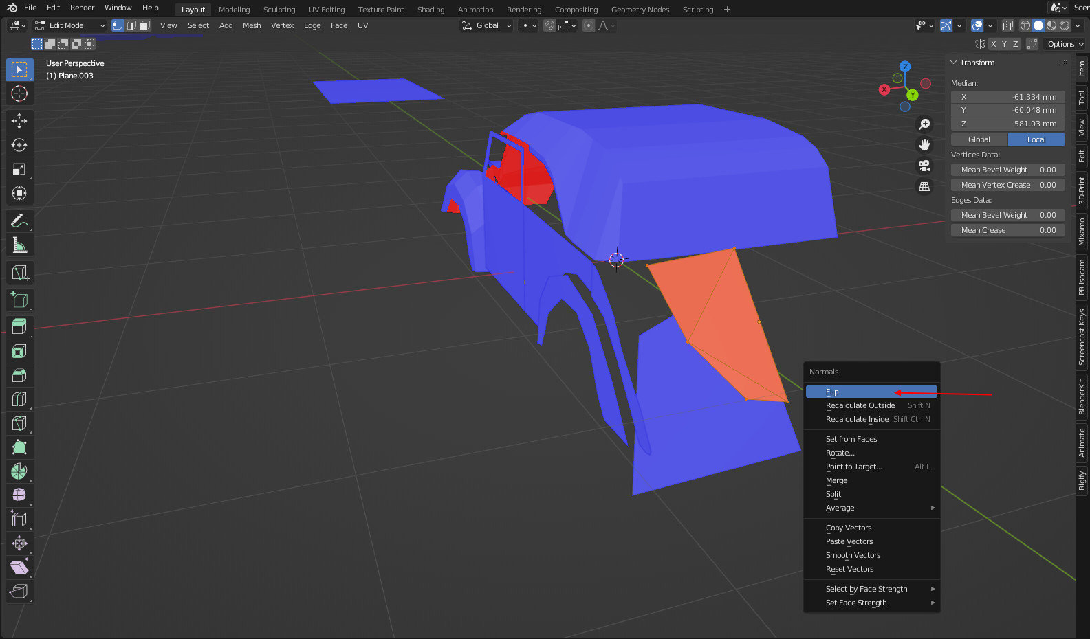Enable edge select mode
This screenshot has height=639, width=1090.
(131, 25)
